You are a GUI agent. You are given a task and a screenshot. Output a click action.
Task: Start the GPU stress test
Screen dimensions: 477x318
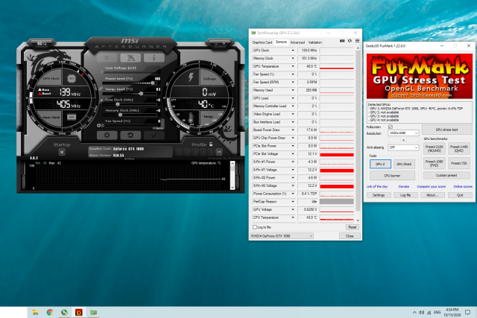[446, 130]
